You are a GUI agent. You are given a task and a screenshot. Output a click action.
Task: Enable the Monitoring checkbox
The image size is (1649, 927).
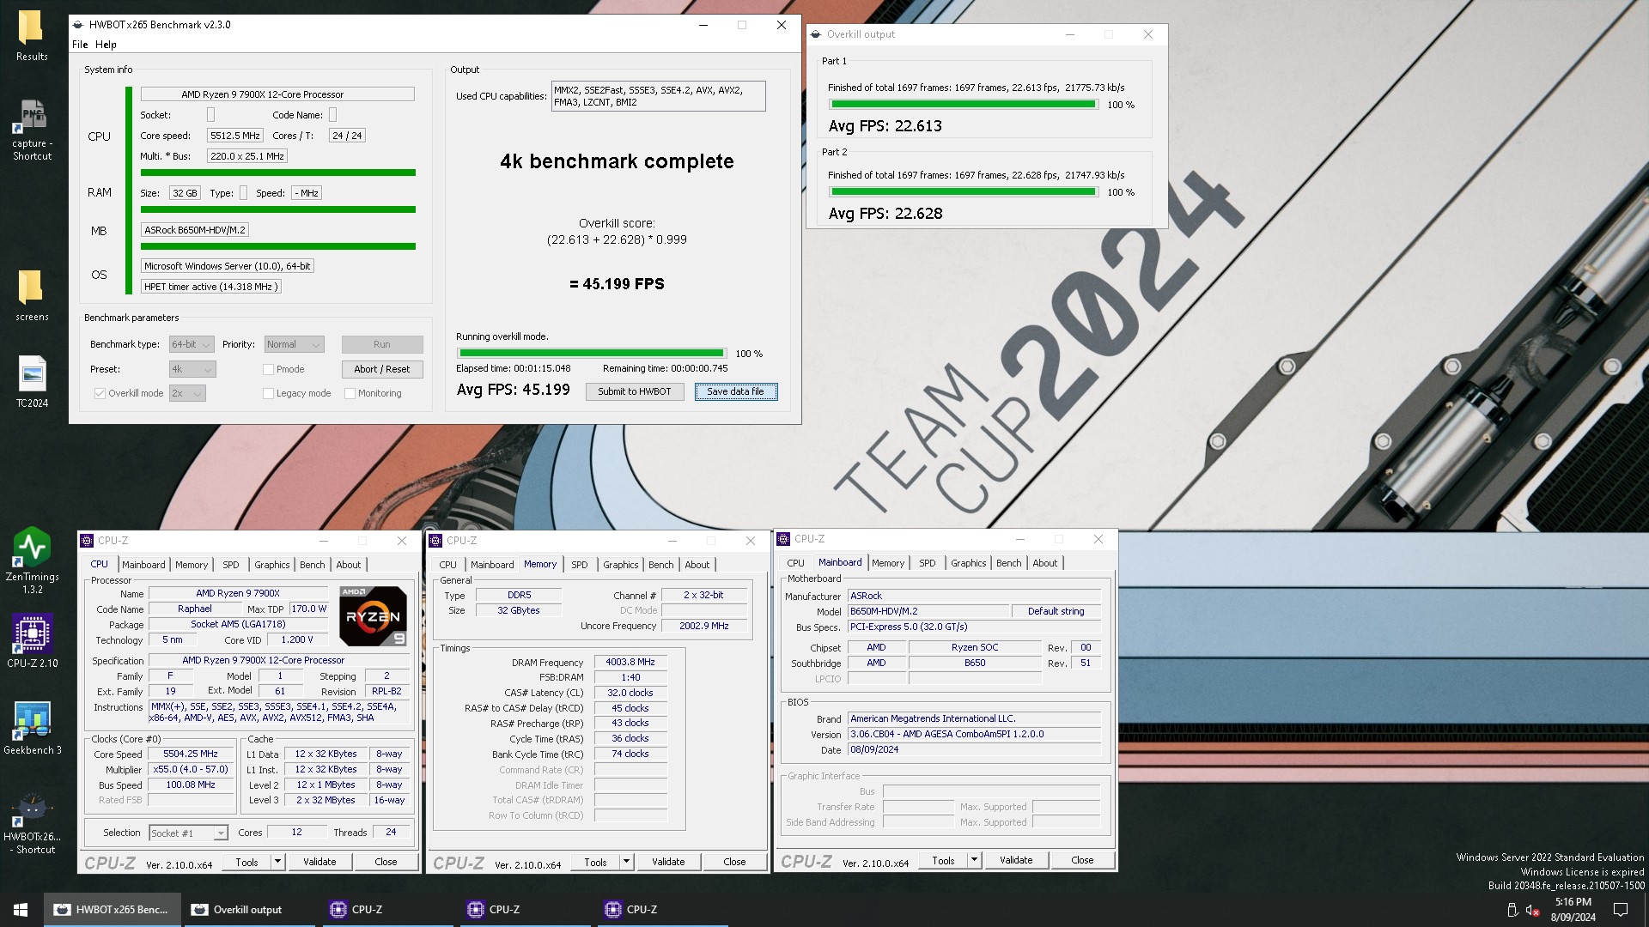pyautogui.click(x=350, y=393)
